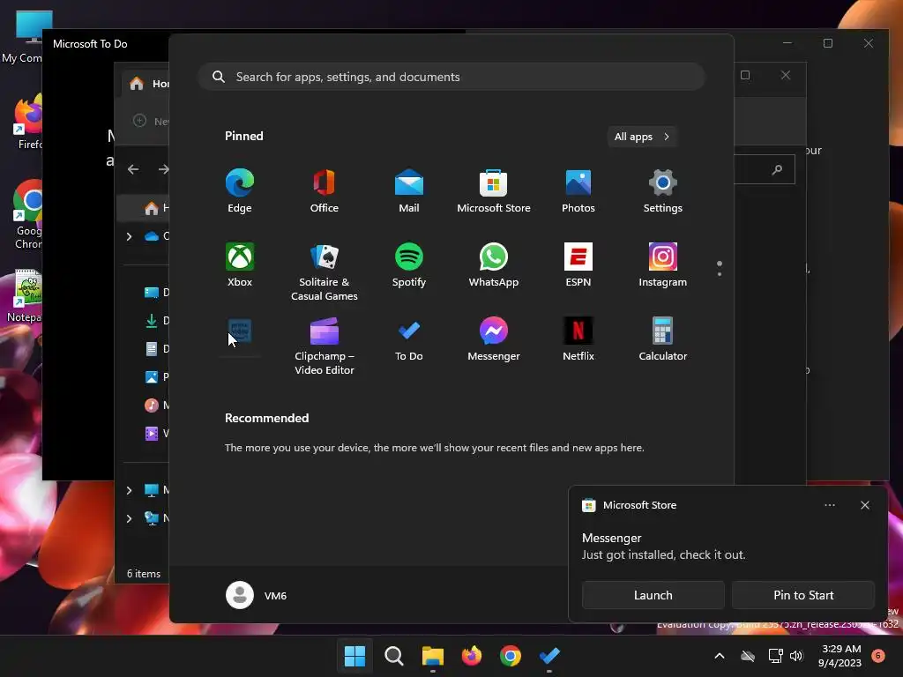Screen dimensions: 903x677
Task: Click back arrow in File Explorer
Action: (133, 169)
